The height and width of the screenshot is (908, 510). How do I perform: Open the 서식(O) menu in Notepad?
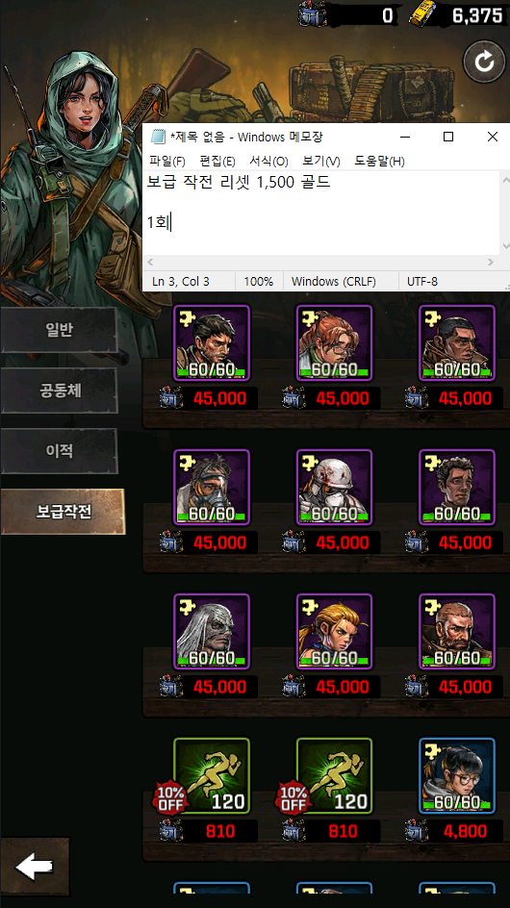pyautogui.click(x=268, y=161)
